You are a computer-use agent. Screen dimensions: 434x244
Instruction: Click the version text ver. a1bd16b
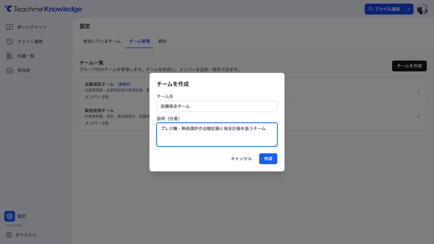(14, 225)
